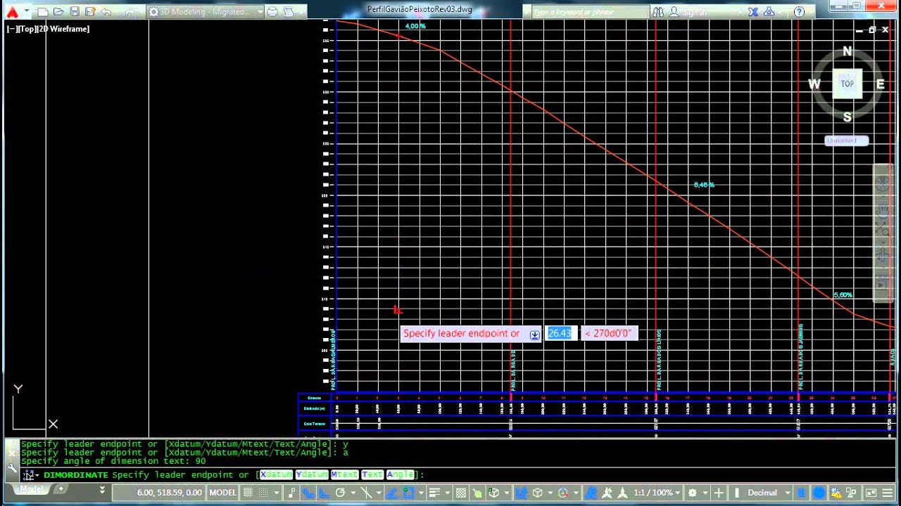
Task: Choose Ydatum option in command line
Action: click(312, 475)
